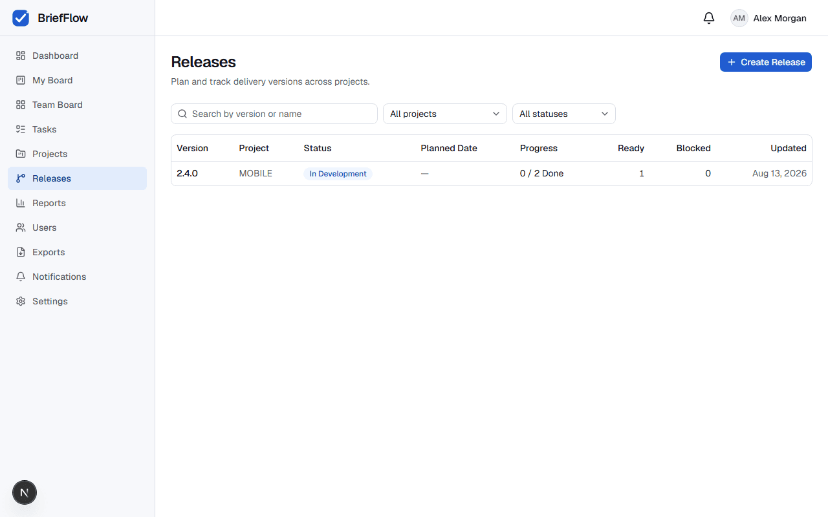
Task: Click the Tasks checklist icon
Action: [21, 129]
